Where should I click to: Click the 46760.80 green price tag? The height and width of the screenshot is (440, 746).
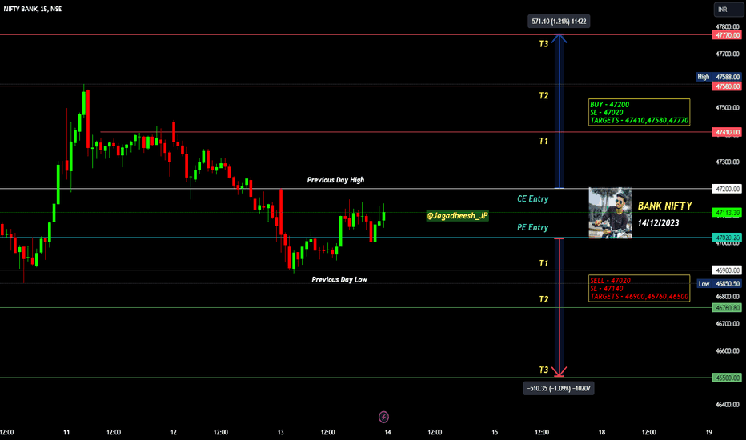[x=727, y=308]
